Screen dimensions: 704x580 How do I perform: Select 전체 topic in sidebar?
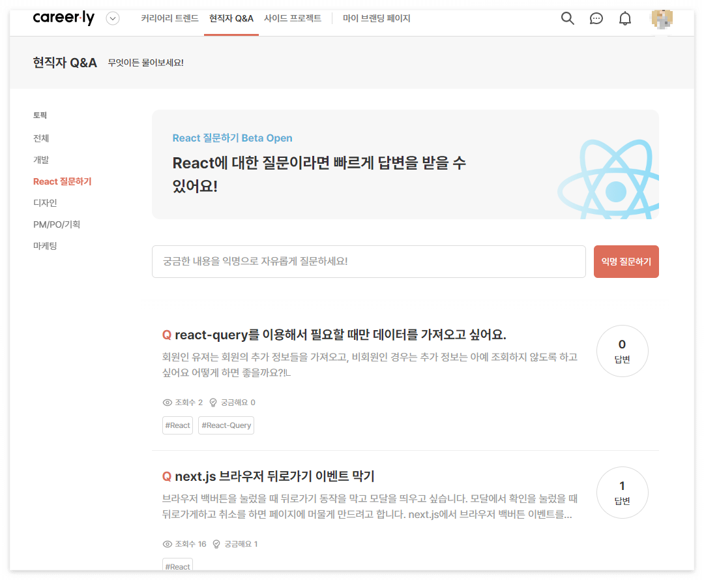(41, 138)
